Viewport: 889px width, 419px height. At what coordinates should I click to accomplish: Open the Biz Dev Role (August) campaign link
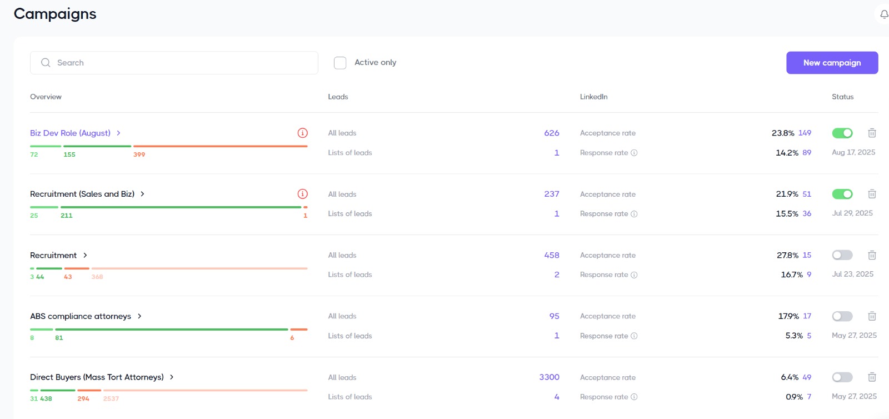(x=70, y=133)
